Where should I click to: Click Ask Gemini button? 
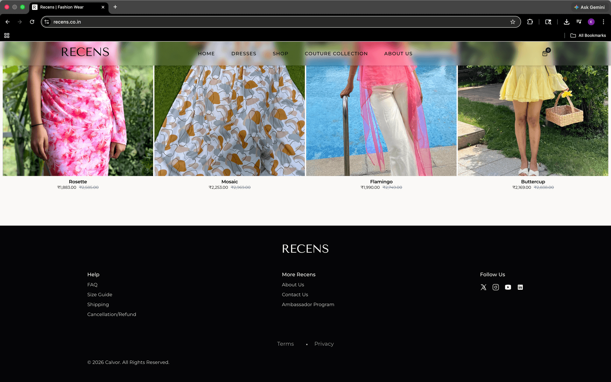(589, 7)
